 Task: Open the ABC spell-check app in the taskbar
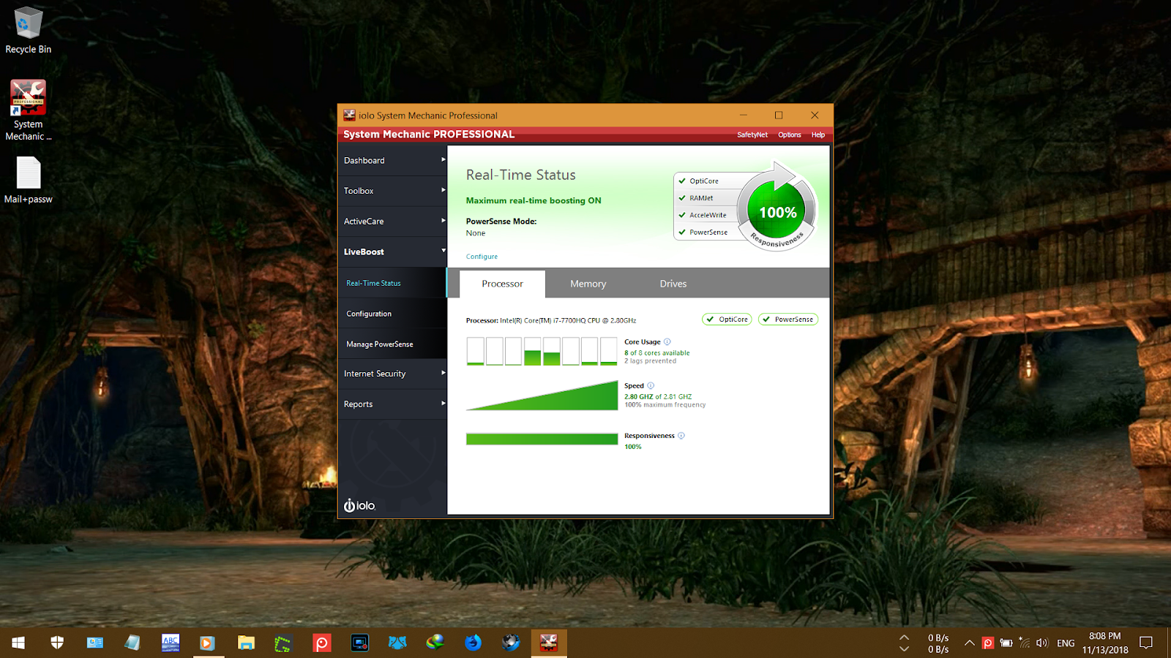(171, 643)
